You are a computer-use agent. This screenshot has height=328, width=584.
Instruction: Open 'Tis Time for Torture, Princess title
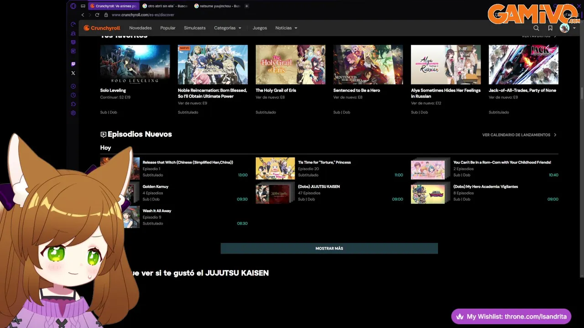pos(324,162)
